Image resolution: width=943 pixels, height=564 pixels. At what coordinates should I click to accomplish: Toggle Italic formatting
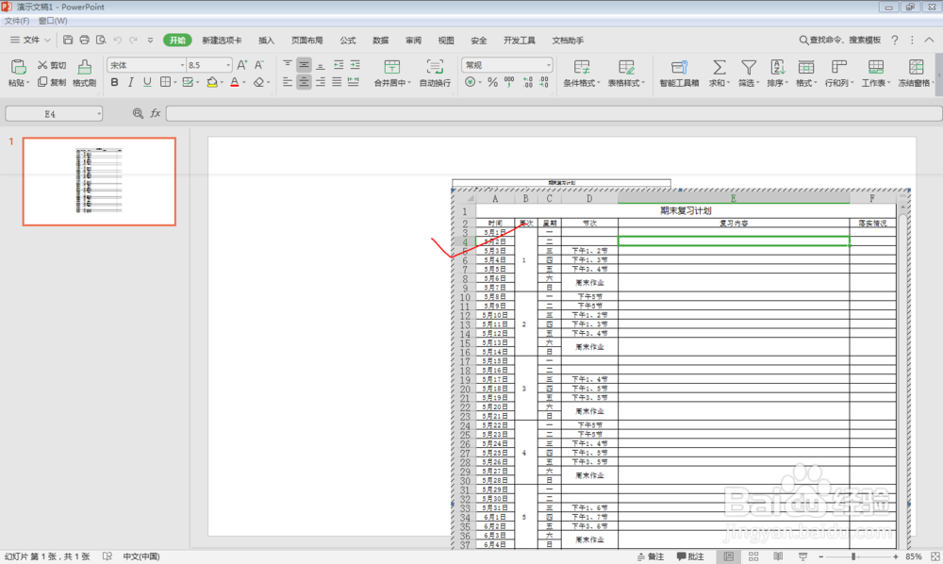(x=130, y=82)
